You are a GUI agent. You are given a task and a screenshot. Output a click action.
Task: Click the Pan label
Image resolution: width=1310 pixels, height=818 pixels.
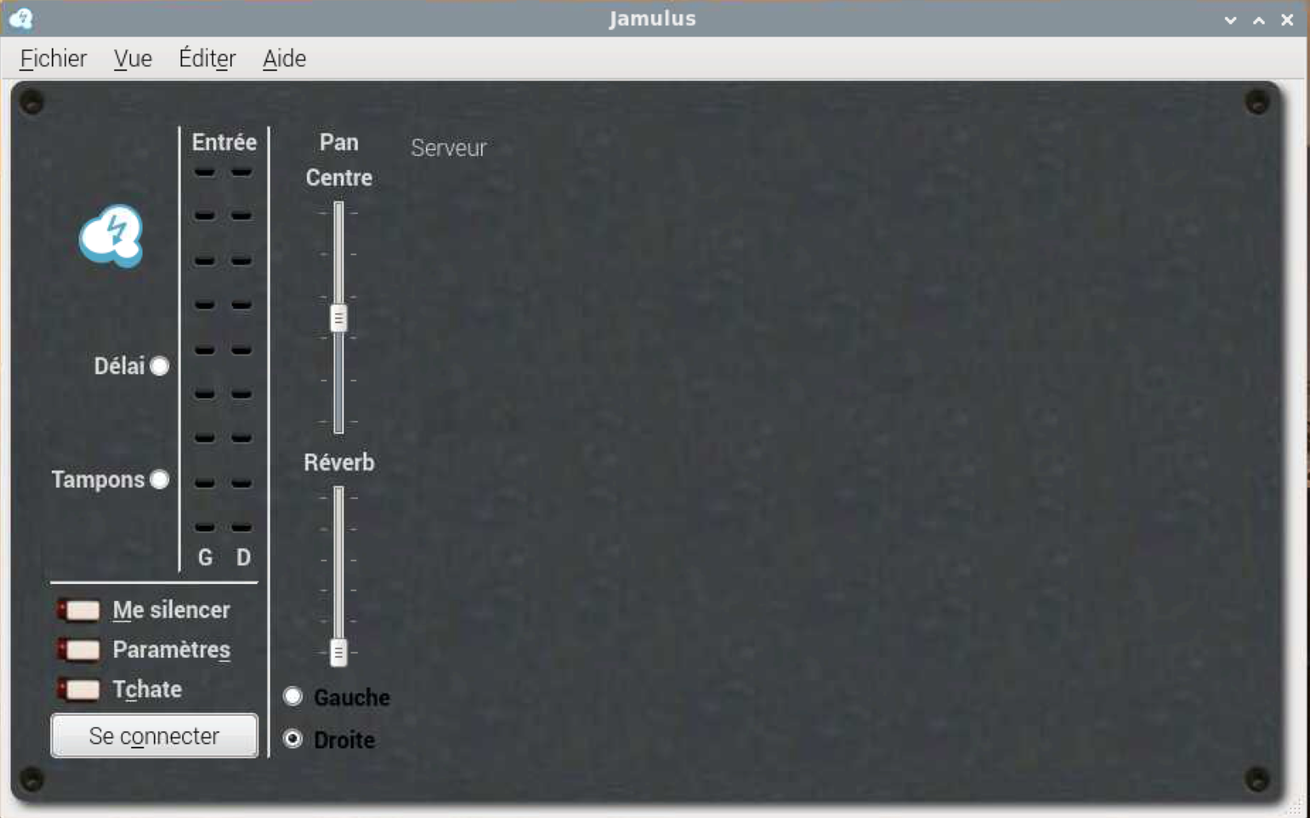click(x=339, y=143)
